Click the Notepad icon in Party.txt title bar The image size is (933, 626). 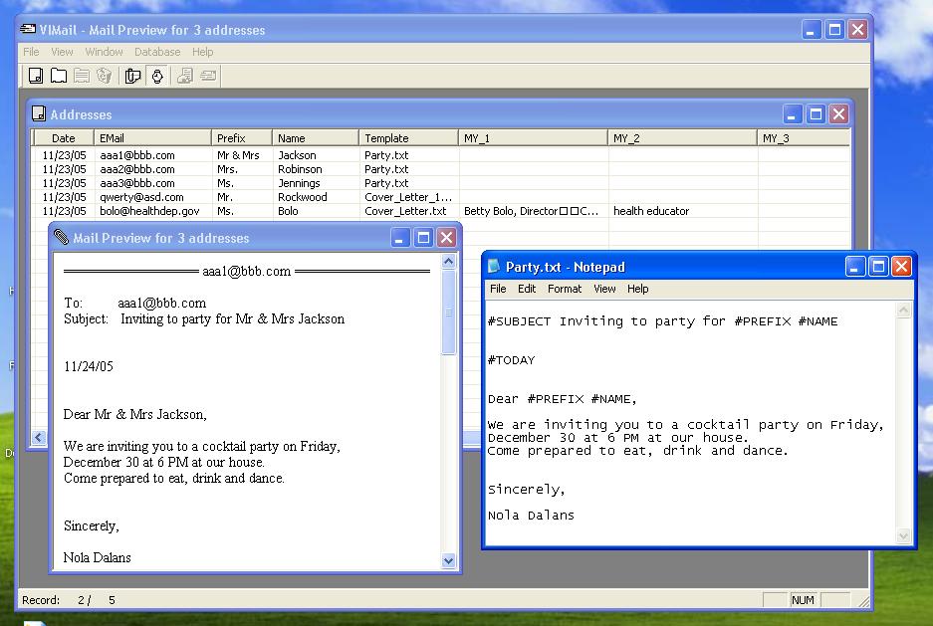tap(495, 267)
